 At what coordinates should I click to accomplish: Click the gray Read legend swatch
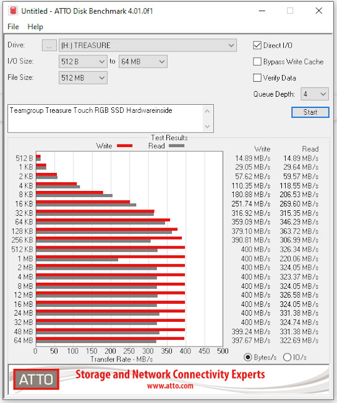coord(177,146)
